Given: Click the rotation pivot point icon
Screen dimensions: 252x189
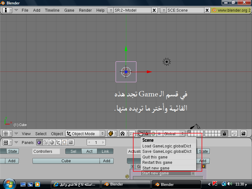Looking at the screenshot, I should point(123,134).
